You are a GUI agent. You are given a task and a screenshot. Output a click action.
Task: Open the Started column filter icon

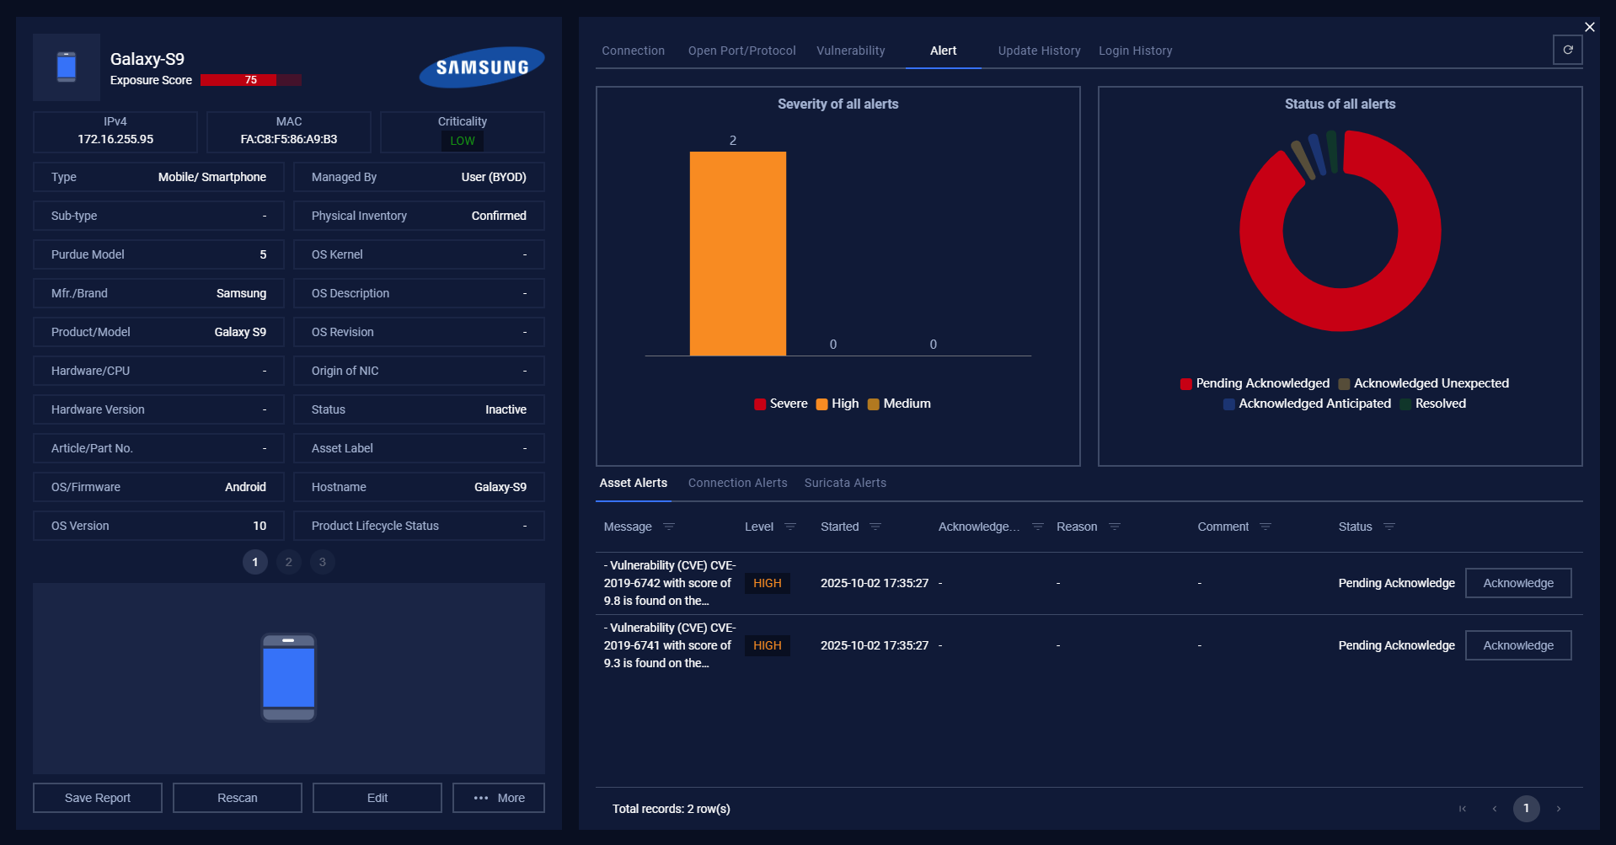875,527
